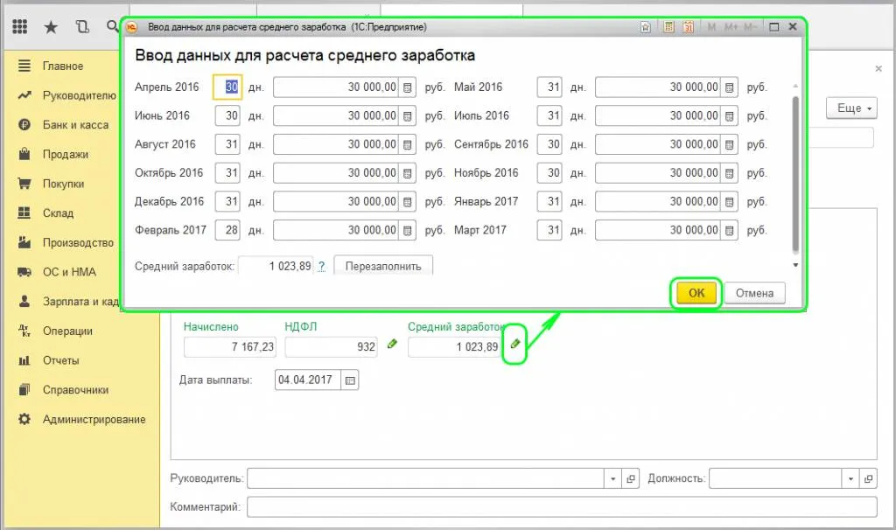Open the Еще dropdown menu

pos(850,108)
